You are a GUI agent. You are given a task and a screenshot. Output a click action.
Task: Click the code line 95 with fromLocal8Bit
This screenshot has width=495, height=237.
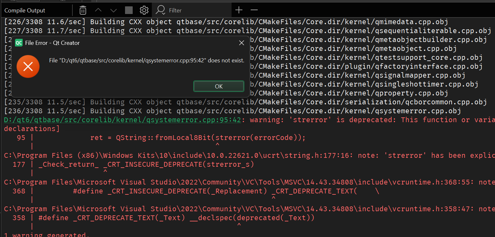coord(161,138)
